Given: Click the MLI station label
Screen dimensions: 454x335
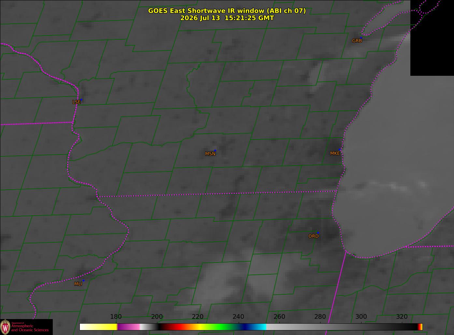Looking at the screenshot, I should pos(78,284).
